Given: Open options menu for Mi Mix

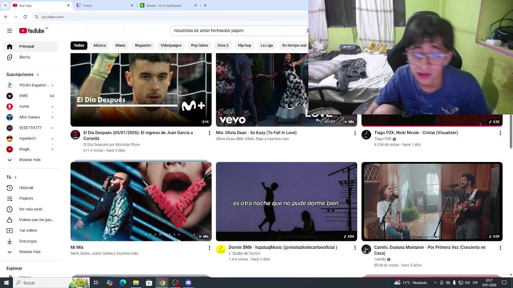Looking at the screenshot, I should 209,248.
